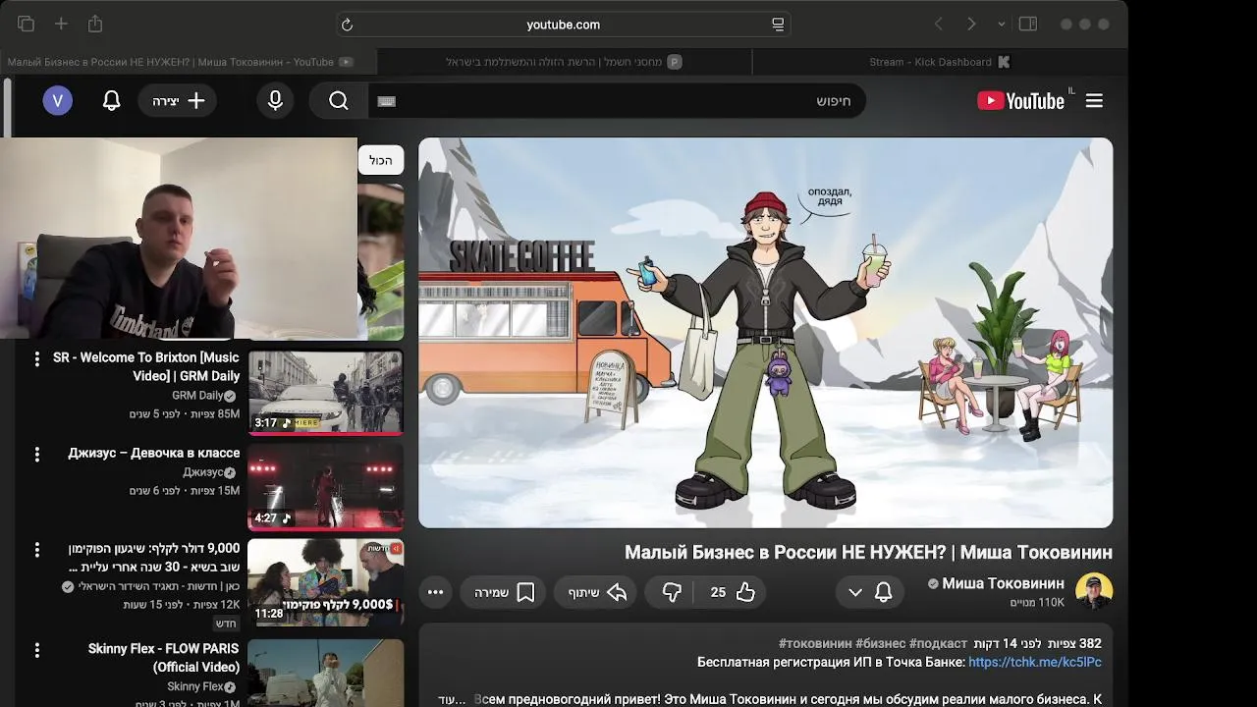Open SR - Welcome To Brixton video thumbnail
Screen dimensions: 1257x707
pos(325,392)
